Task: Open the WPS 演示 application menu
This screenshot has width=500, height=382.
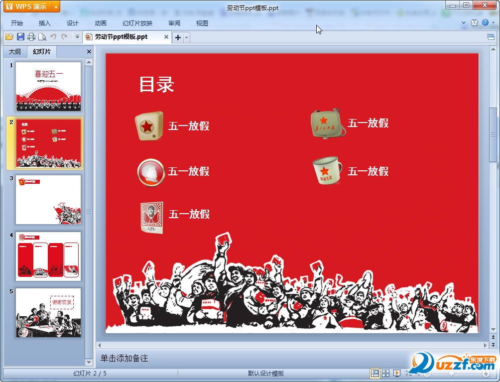Action: [x=27, y=6]
